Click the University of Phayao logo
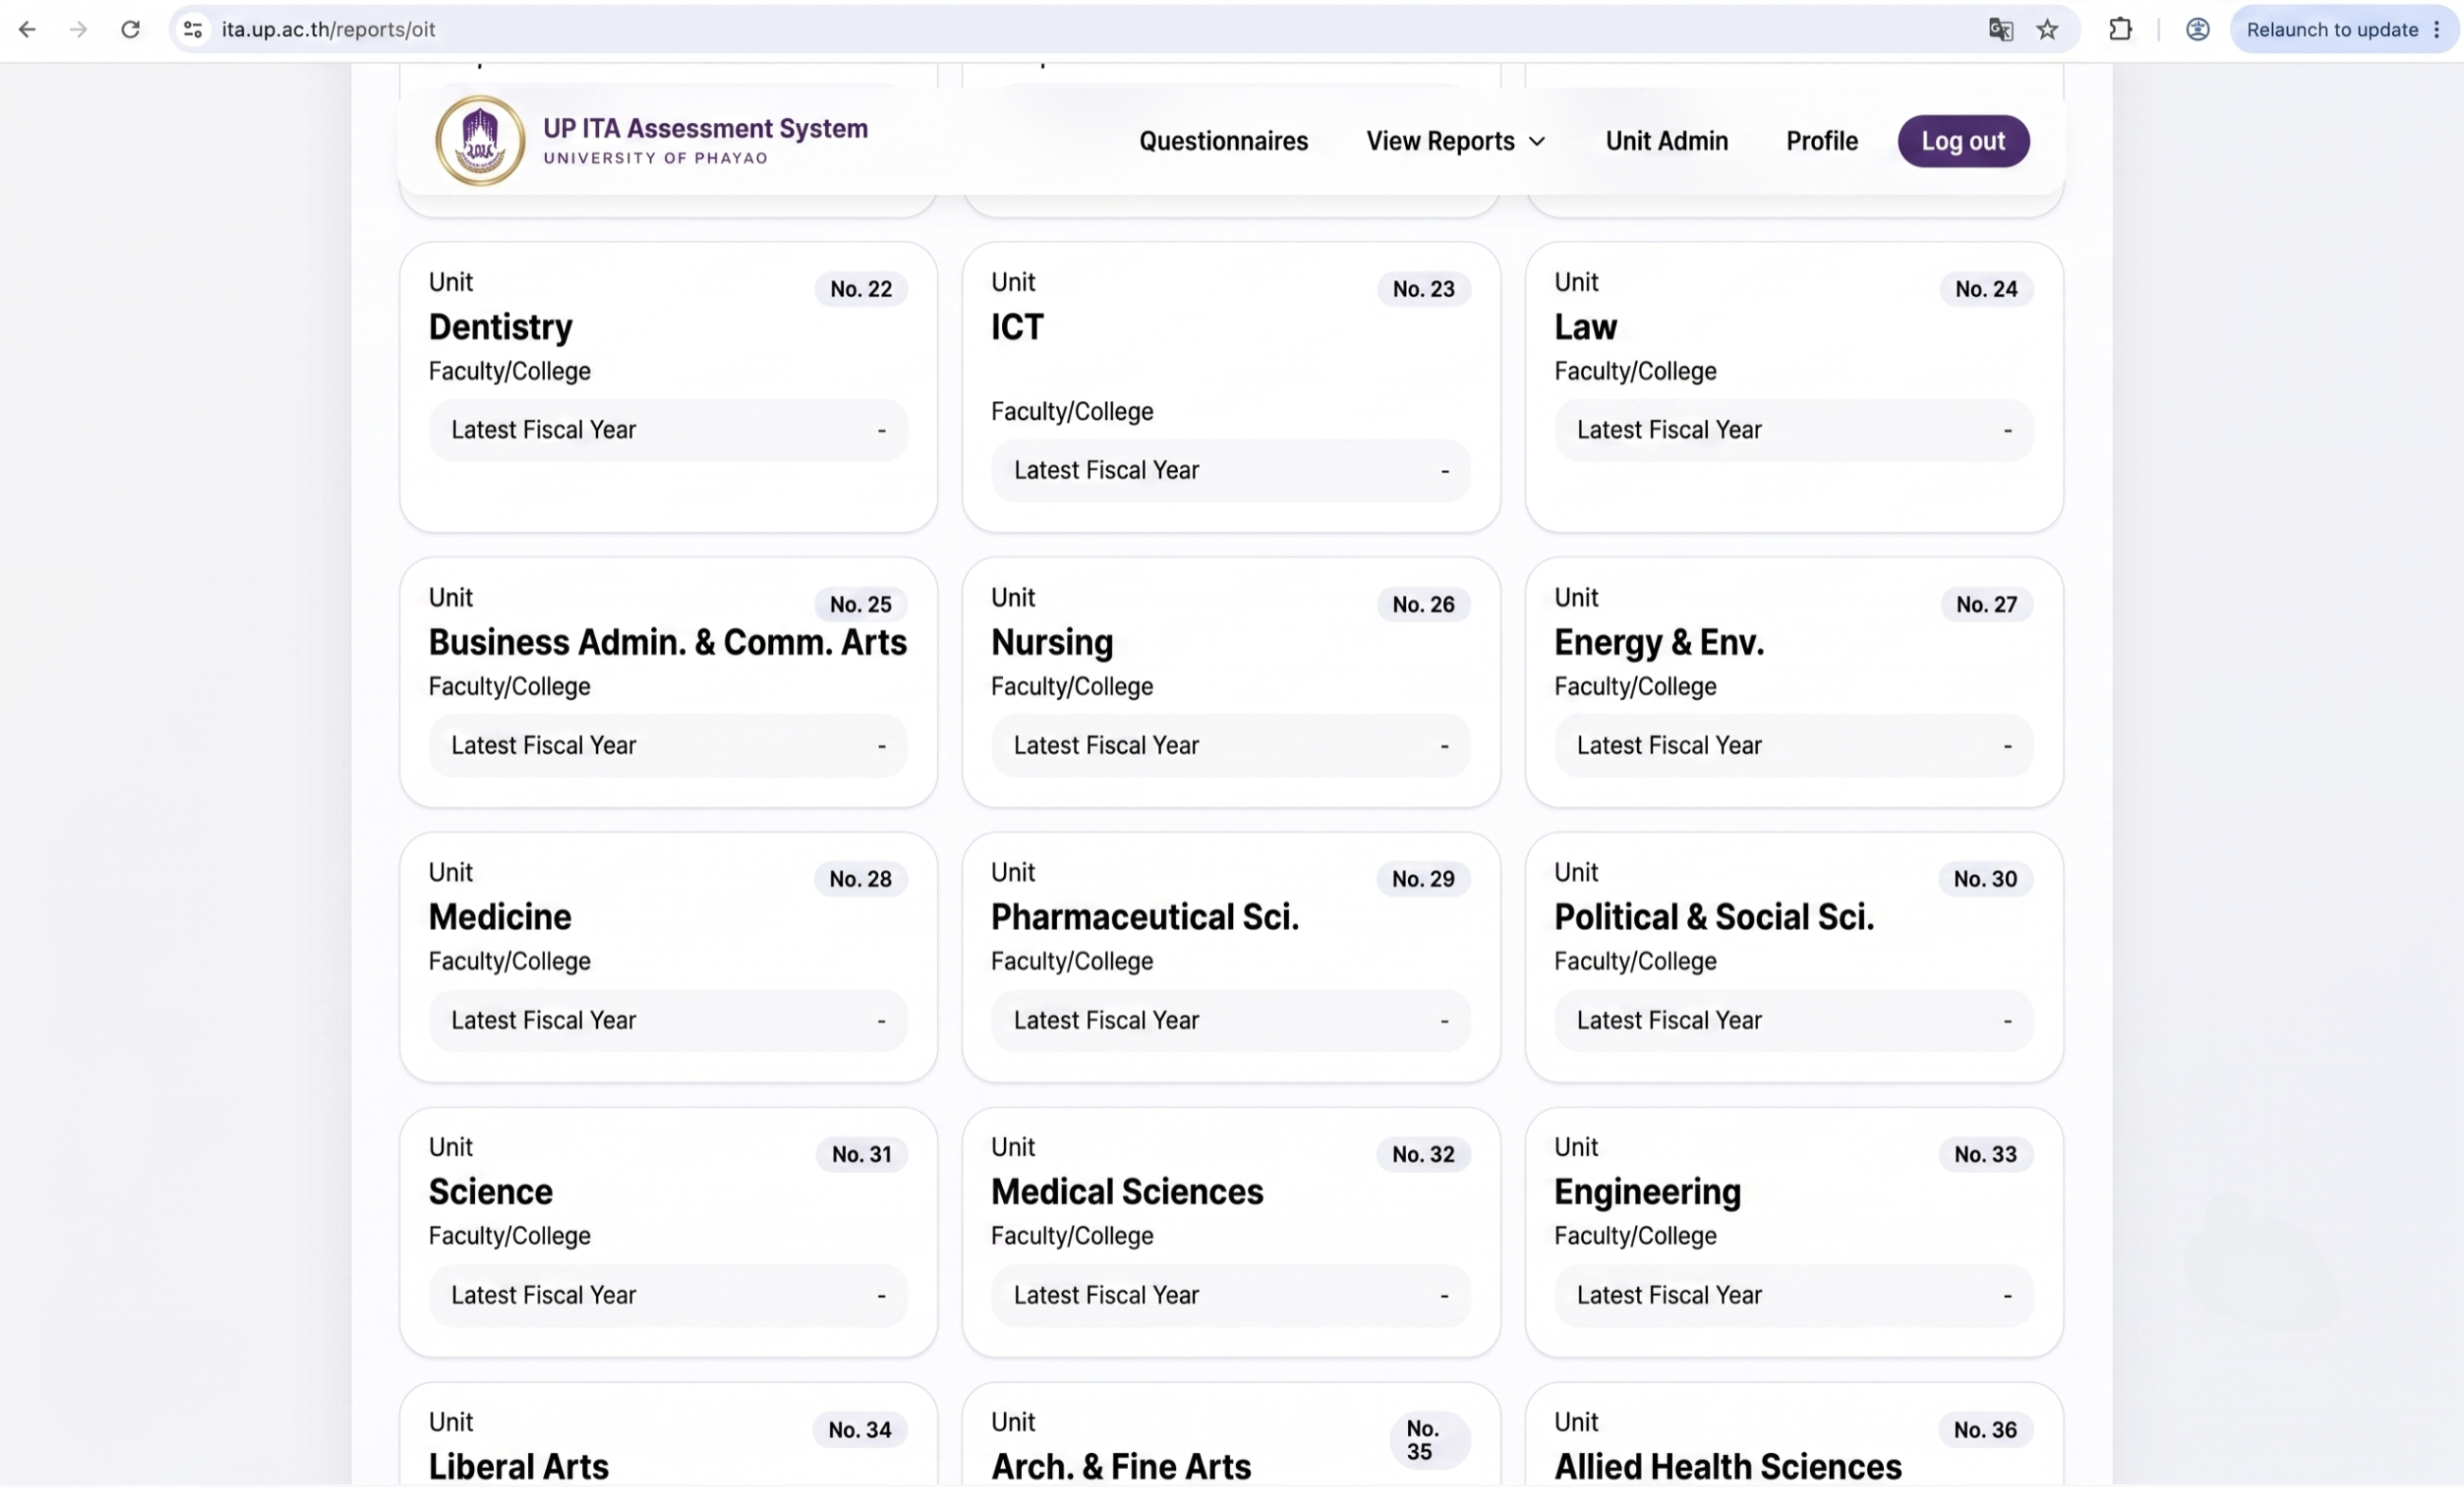The height and width of the screenshot is (1487, 2464). [x=480, y=141]
